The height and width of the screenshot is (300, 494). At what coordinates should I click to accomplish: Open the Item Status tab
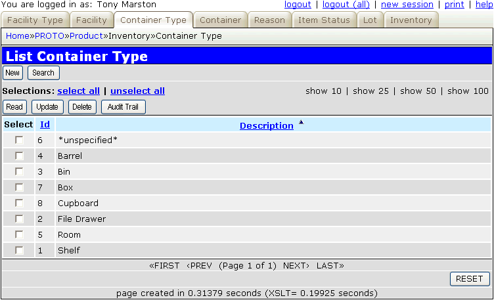point(324,20)
